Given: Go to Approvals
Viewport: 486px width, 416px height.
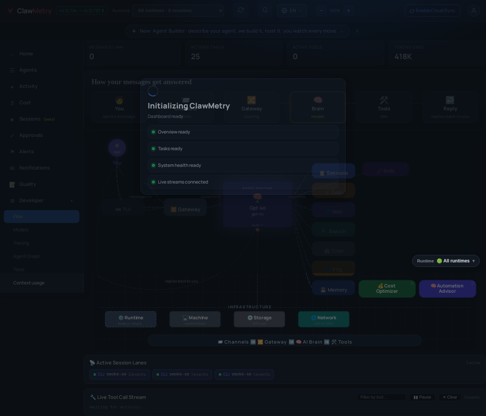Looking at the screenshot, I should tap(41, 135).
